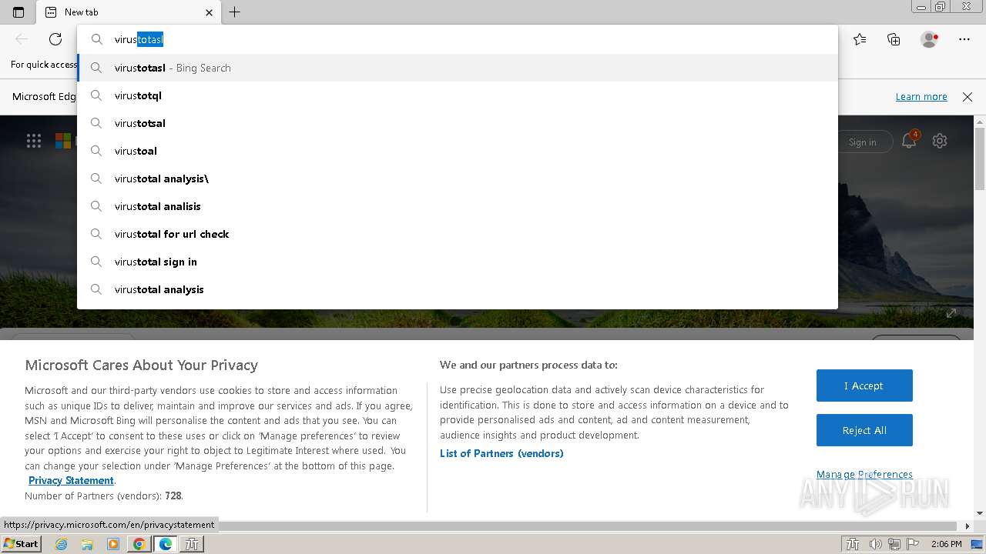
Task: Select suggestion virustotal for url check
Action: click(458, 234)
